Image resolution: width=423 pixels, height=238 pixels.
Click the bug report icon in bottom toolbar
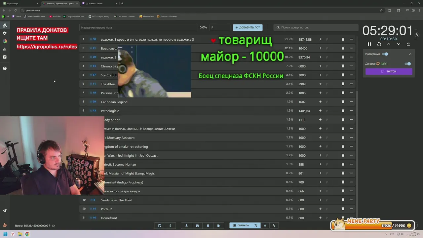[208, 225]
